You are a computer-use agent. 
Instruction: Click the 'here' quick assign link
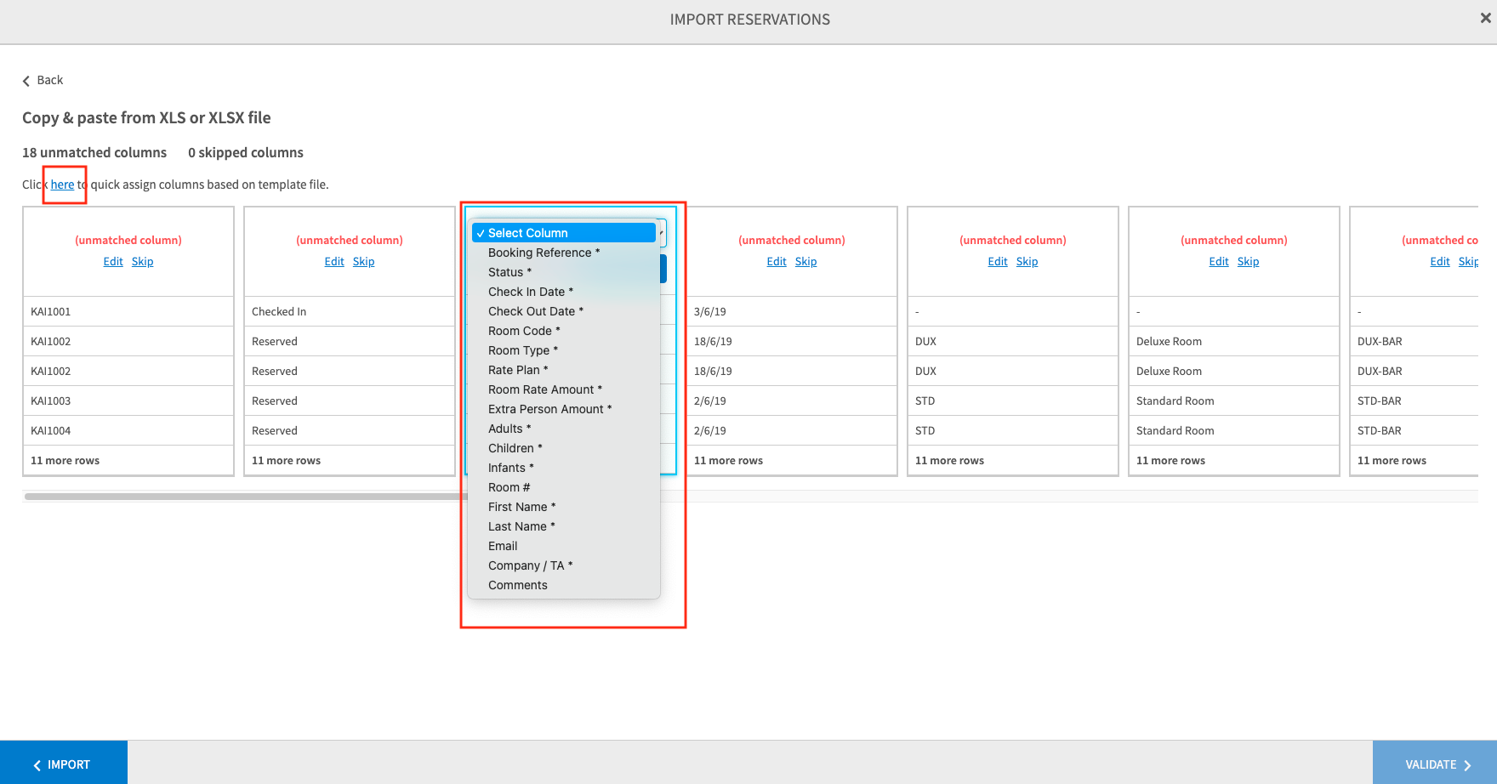pyautogui.click(x=62, y=185)
